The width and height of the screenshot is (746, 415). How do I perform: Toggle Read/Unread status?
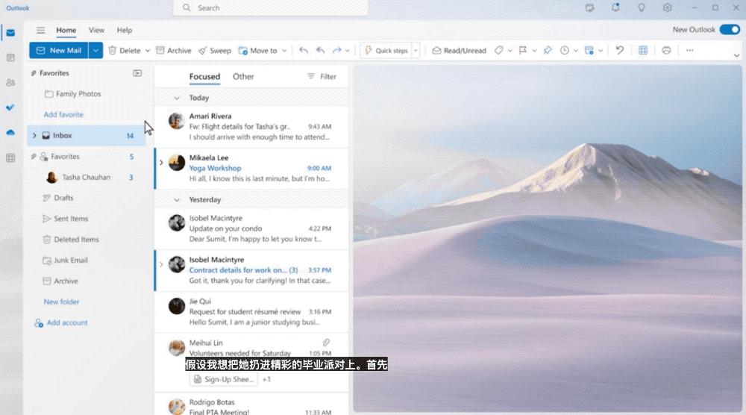point(459,51)
